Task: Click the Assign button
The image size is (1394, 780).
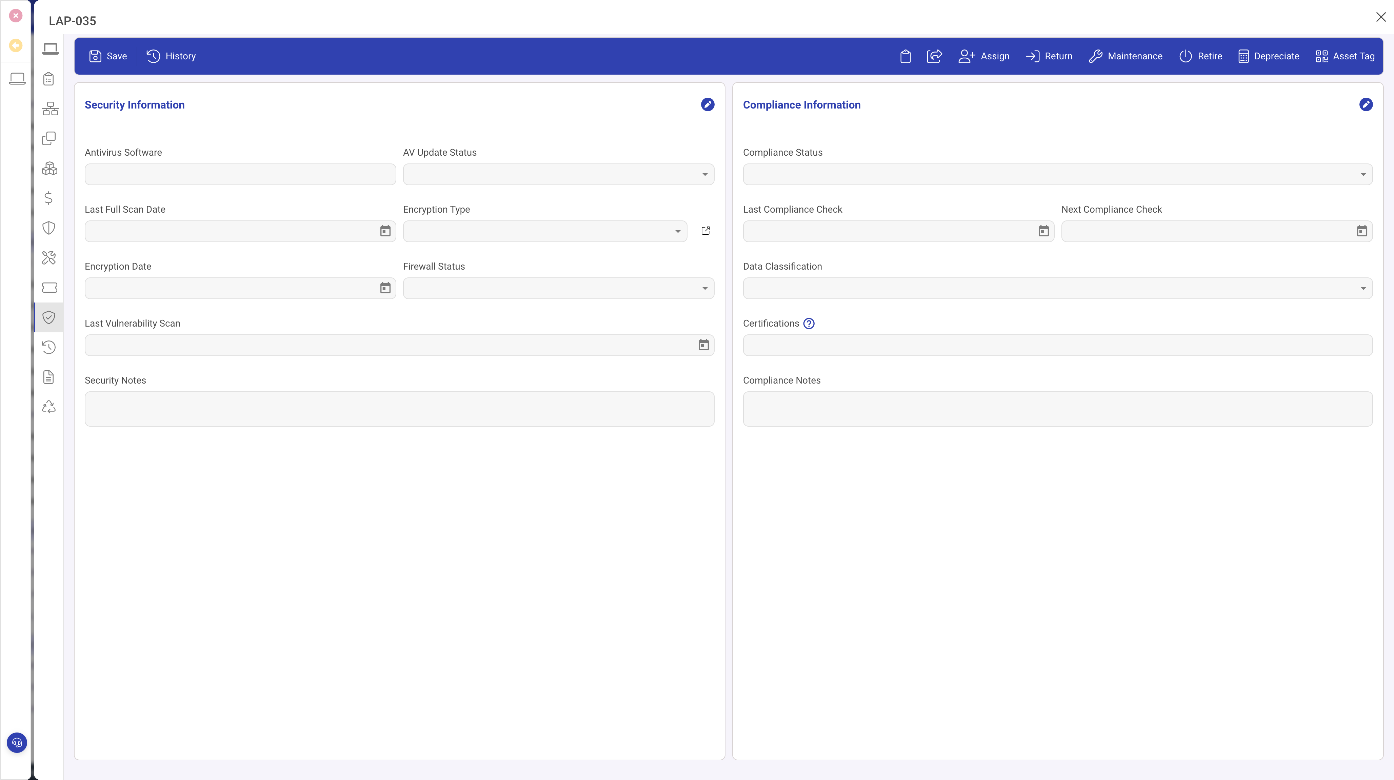Action: tap(984, 56)
